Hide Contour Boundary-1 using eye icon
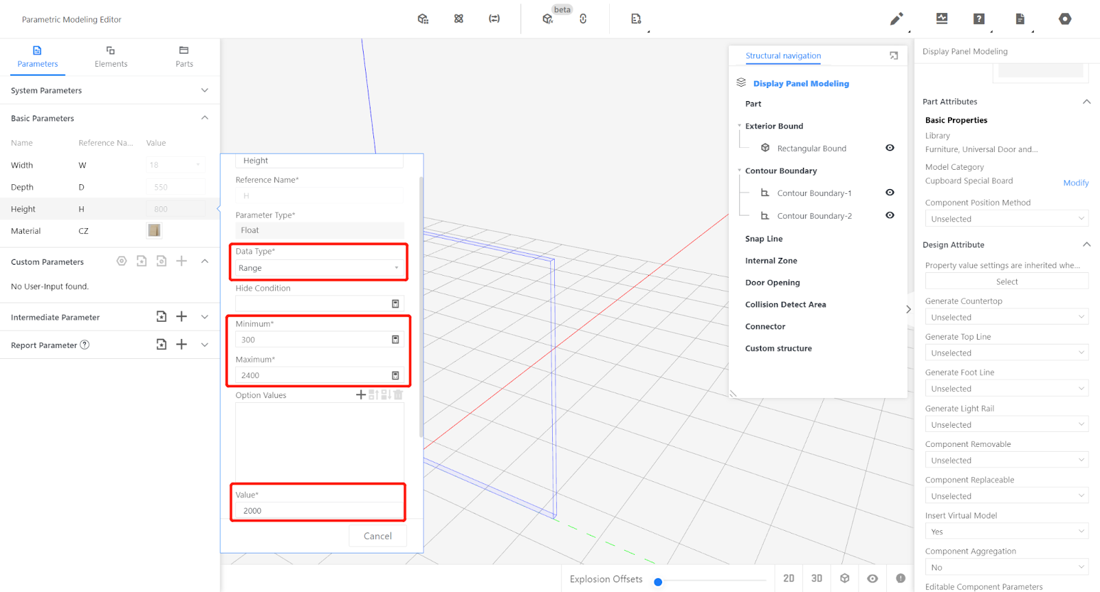The image size is (1100, 592). tap(890, 193)
